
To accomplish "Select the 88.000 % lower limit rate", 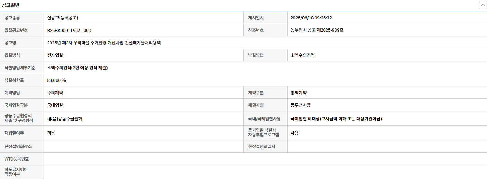I will click(56, 80).
